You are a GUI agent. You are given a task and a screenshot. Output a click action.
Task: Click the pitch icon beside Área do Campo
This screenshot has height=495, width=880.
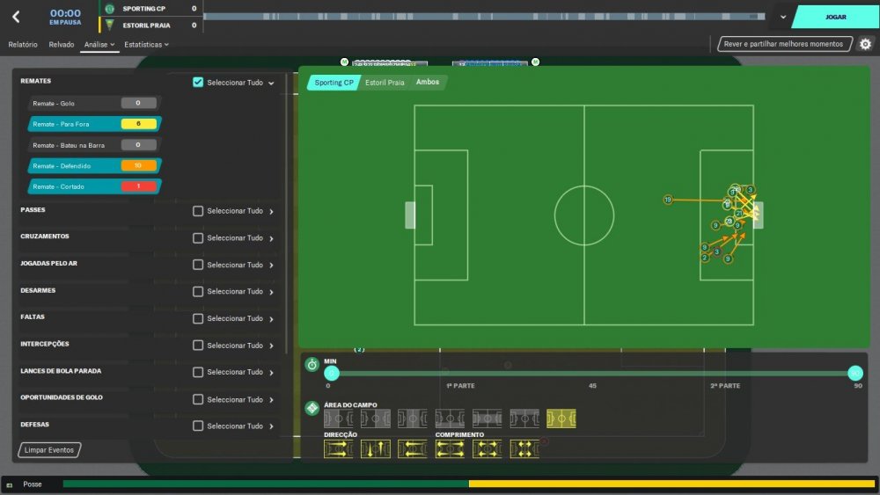click(312, 408)
